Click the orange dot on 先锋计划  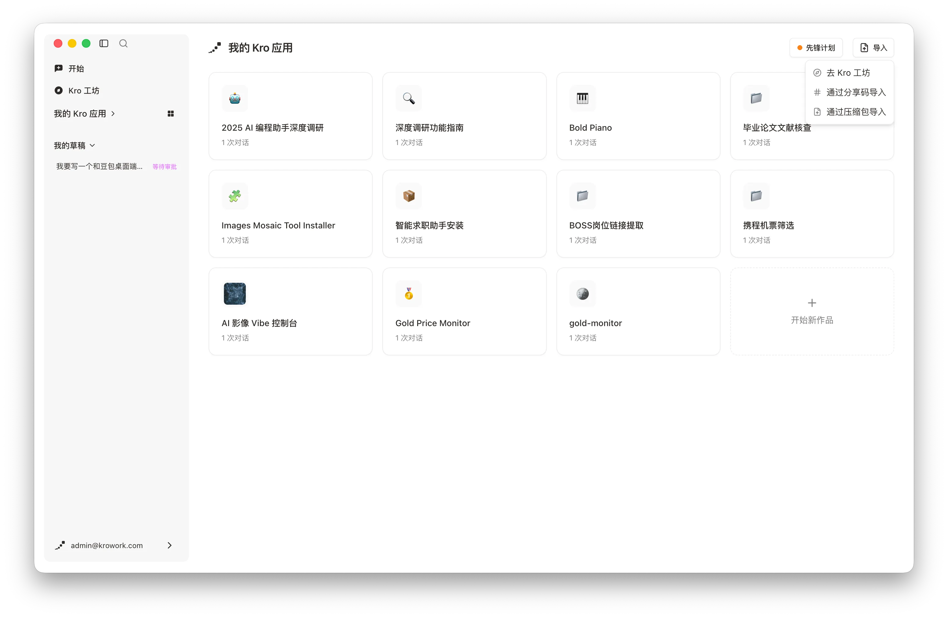tap(800, 48)
